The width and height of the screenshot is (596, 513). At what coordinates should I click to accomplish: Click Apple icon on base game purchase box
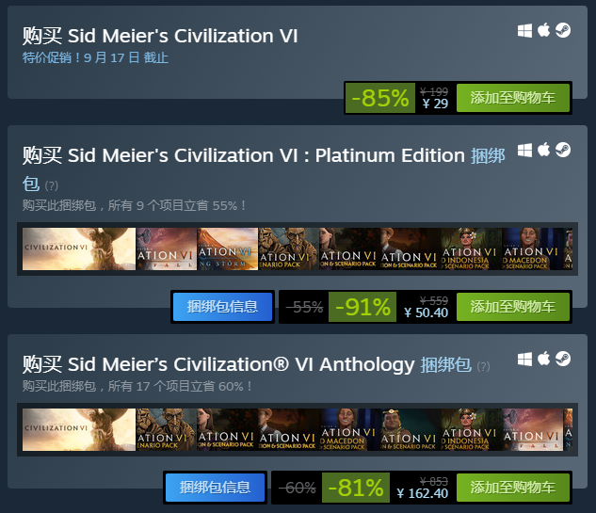coord(543,30)
